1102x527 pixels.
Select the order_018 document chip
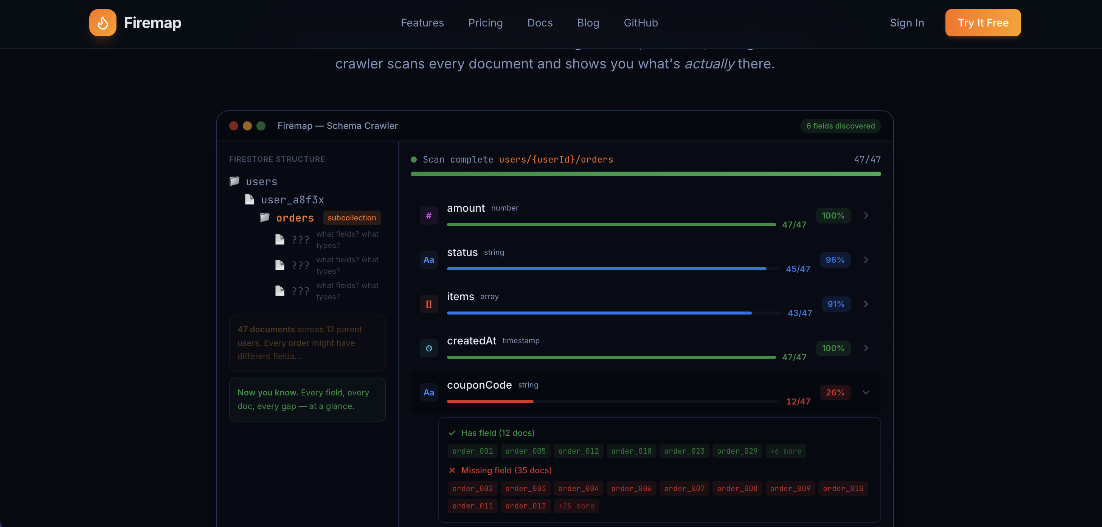click(631, 451)
